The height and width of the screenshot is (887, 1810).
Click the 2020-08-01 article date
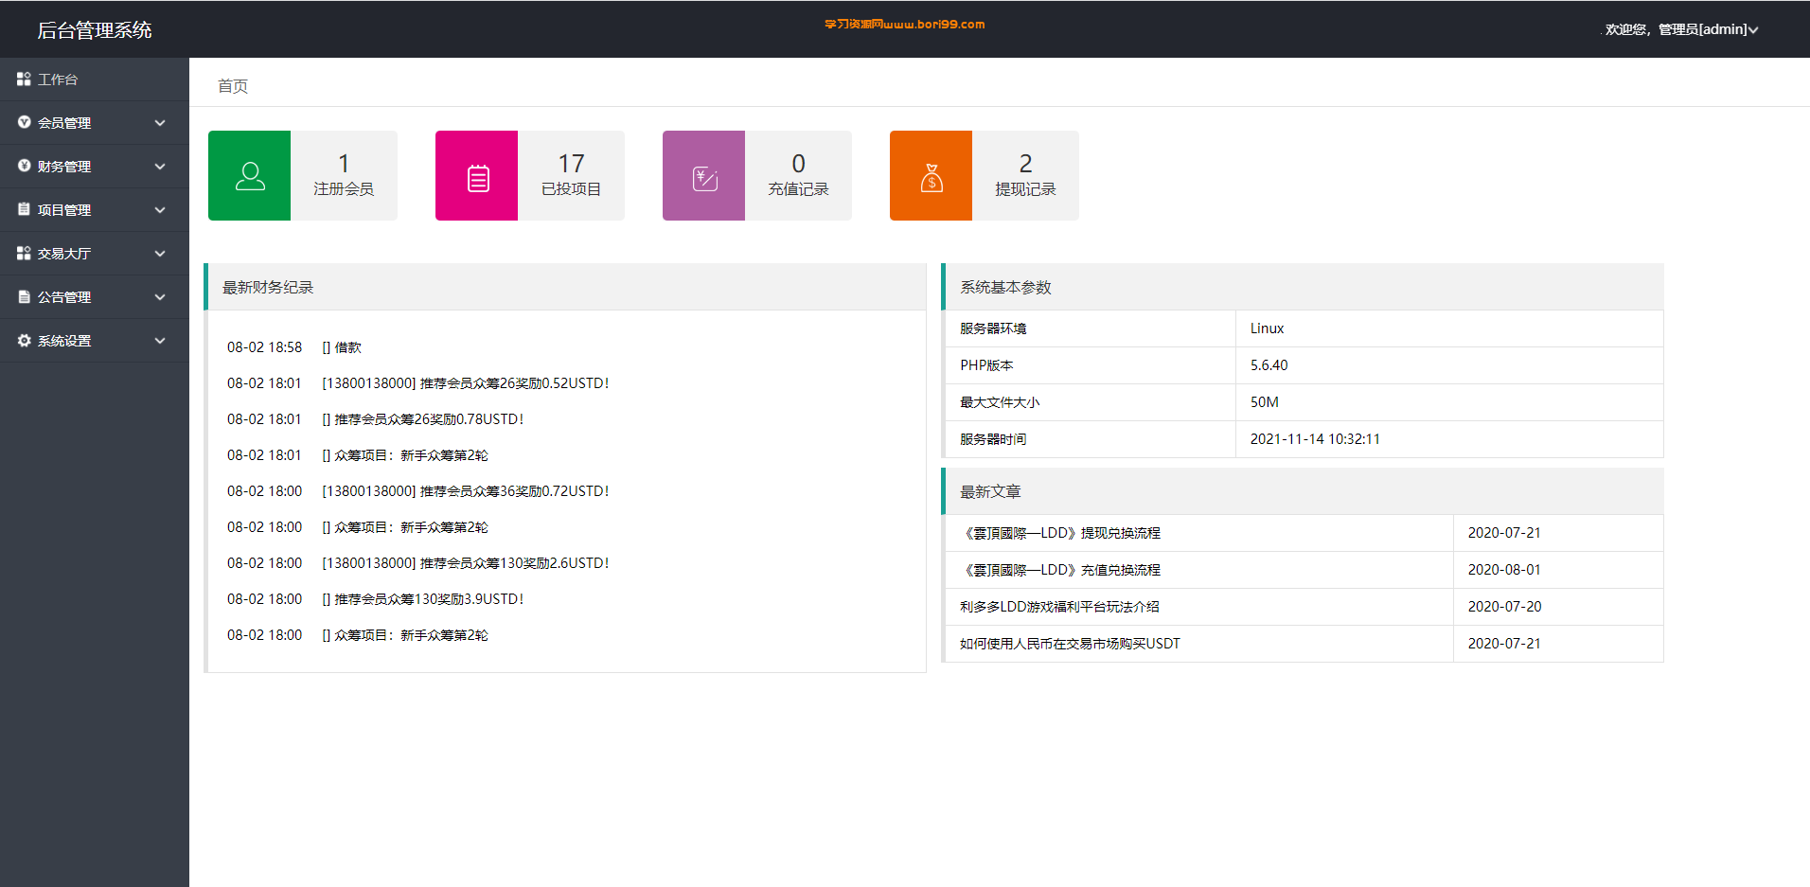click(1504, 570)
